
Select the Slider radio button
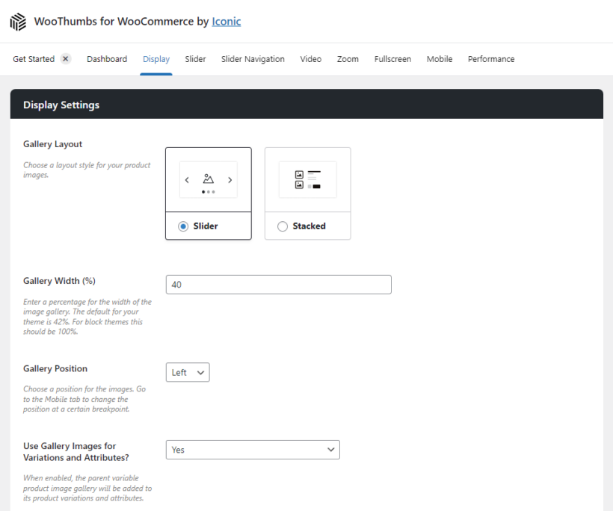(x=184, y=226)
